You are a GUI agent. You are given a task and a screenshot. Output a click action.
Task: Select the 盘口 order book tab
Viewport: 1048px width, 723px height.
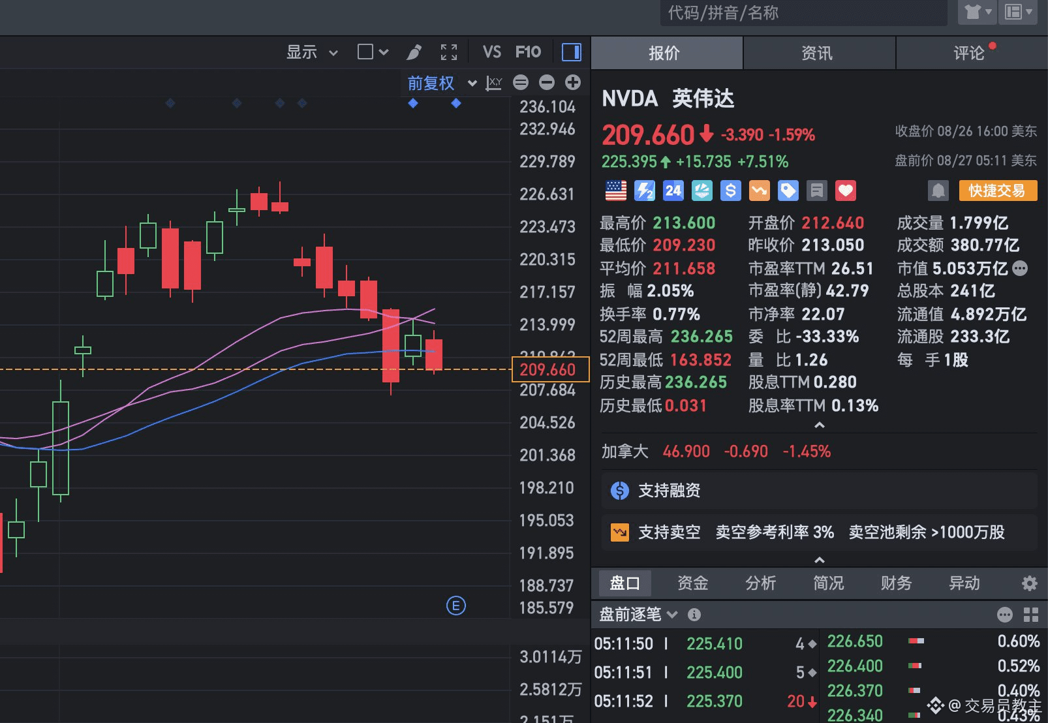click(624, 583)
